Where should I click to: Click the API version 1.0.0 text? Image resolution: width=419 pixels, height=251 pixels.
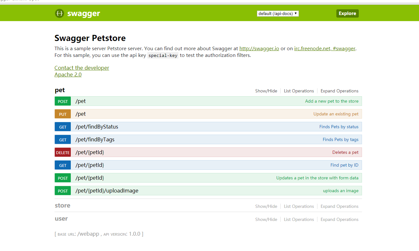(135, 234)
